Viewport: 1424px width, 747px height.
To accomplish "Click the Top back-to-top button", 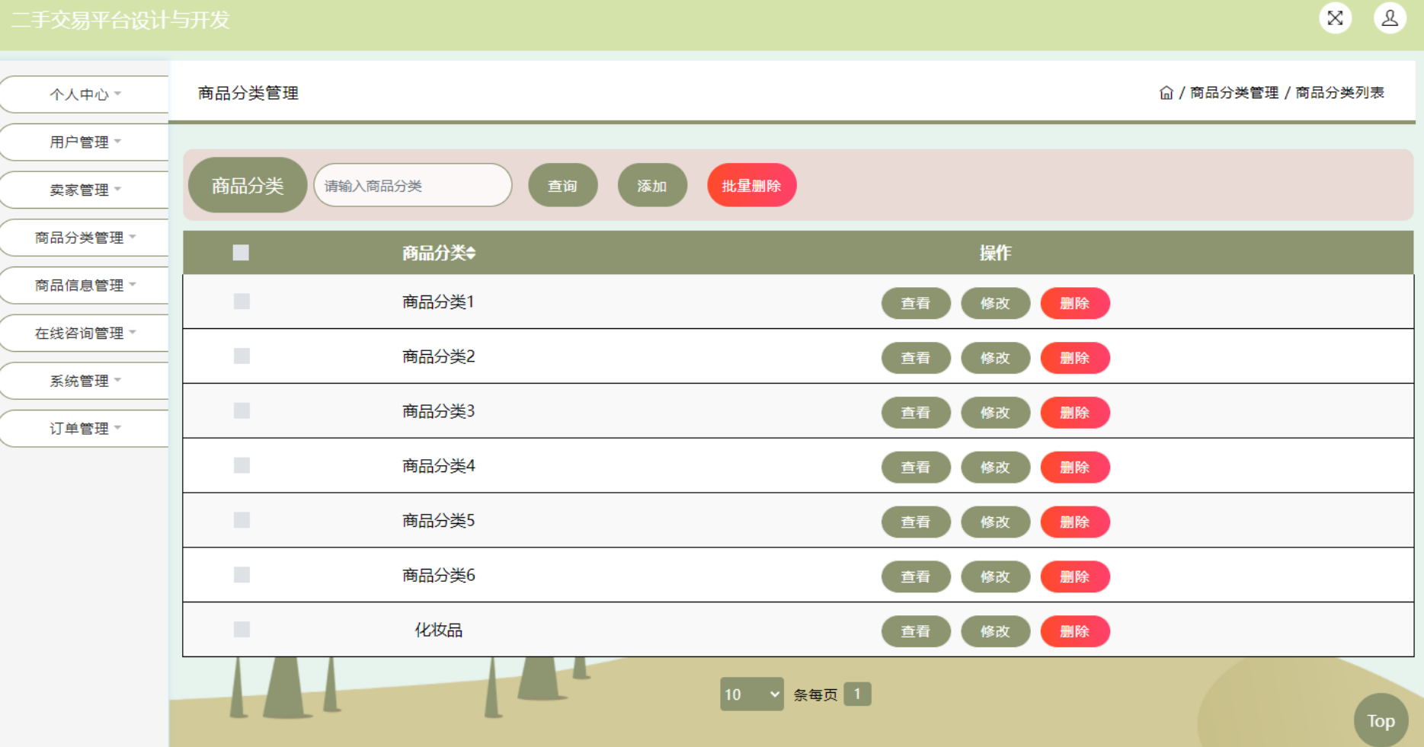I will tap(1381, 720).
